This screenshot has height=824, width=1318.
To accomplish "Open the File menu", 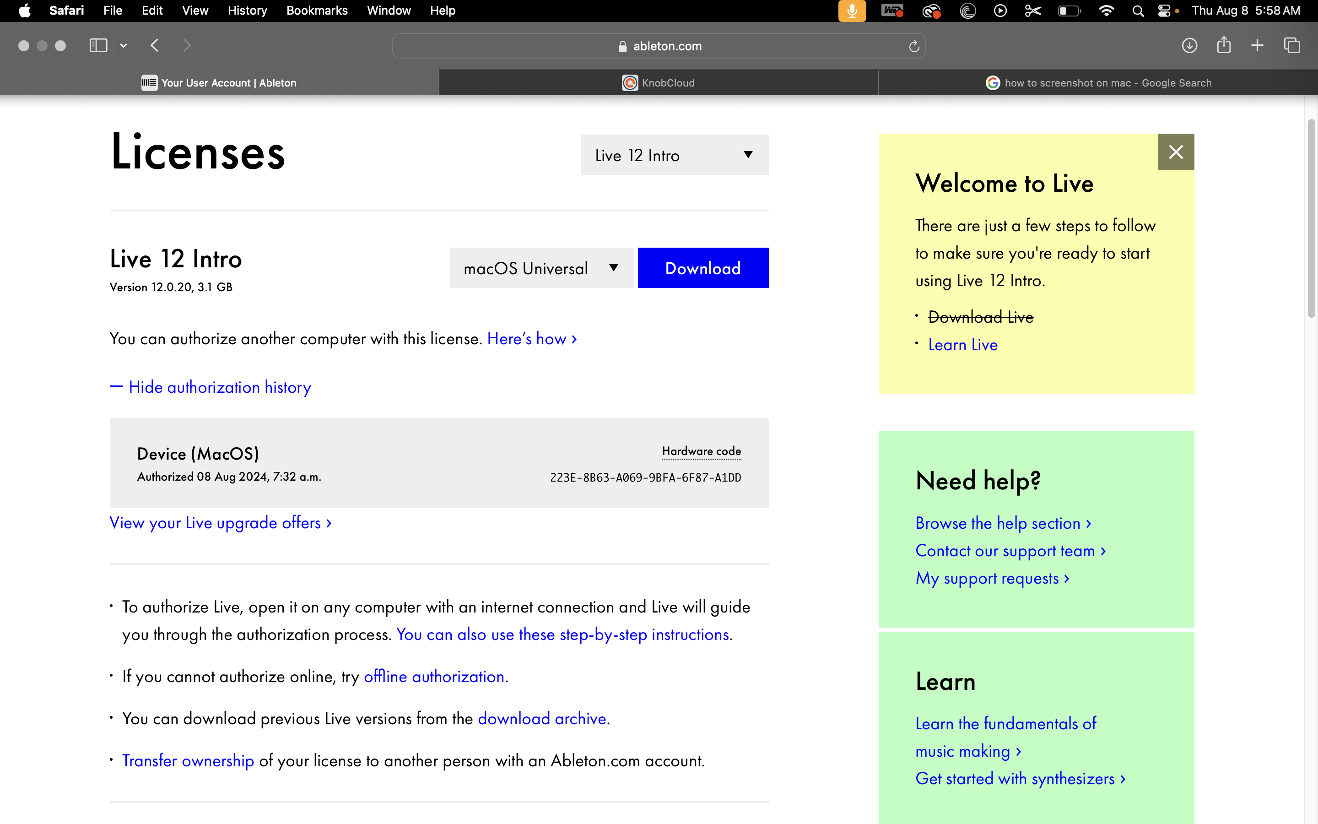I will pos(113,11).
